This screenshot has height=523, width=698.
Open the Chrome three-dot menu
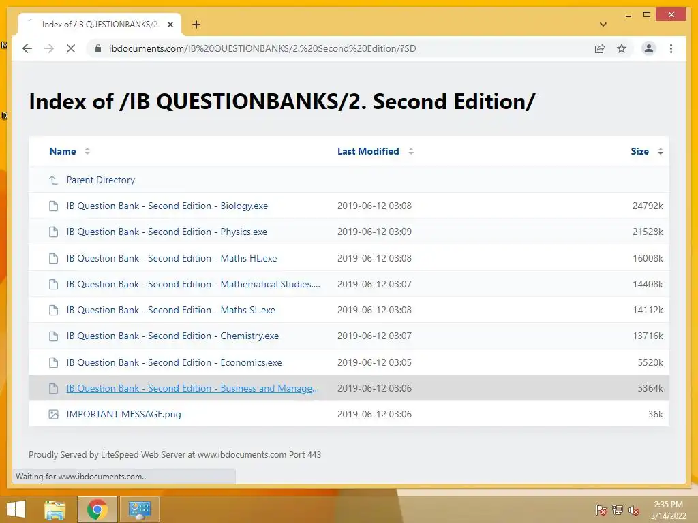pos(671,48)
